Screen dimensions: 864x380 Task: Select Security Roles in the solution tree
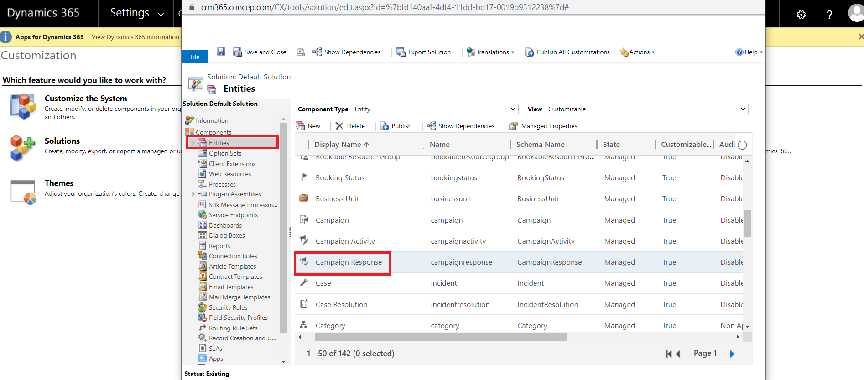coord(228,307)
